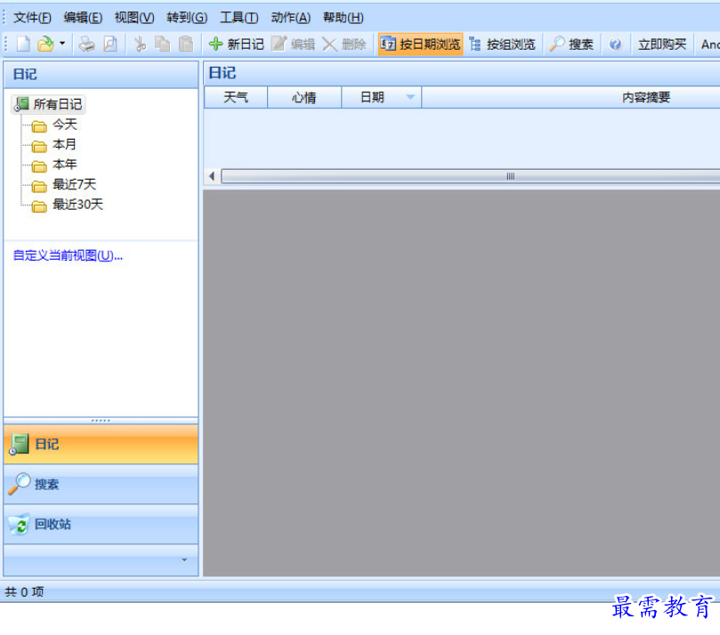Click the 删除 delete toolbar button
Viewport: 720px width, 635px height.
pos(344,44)
